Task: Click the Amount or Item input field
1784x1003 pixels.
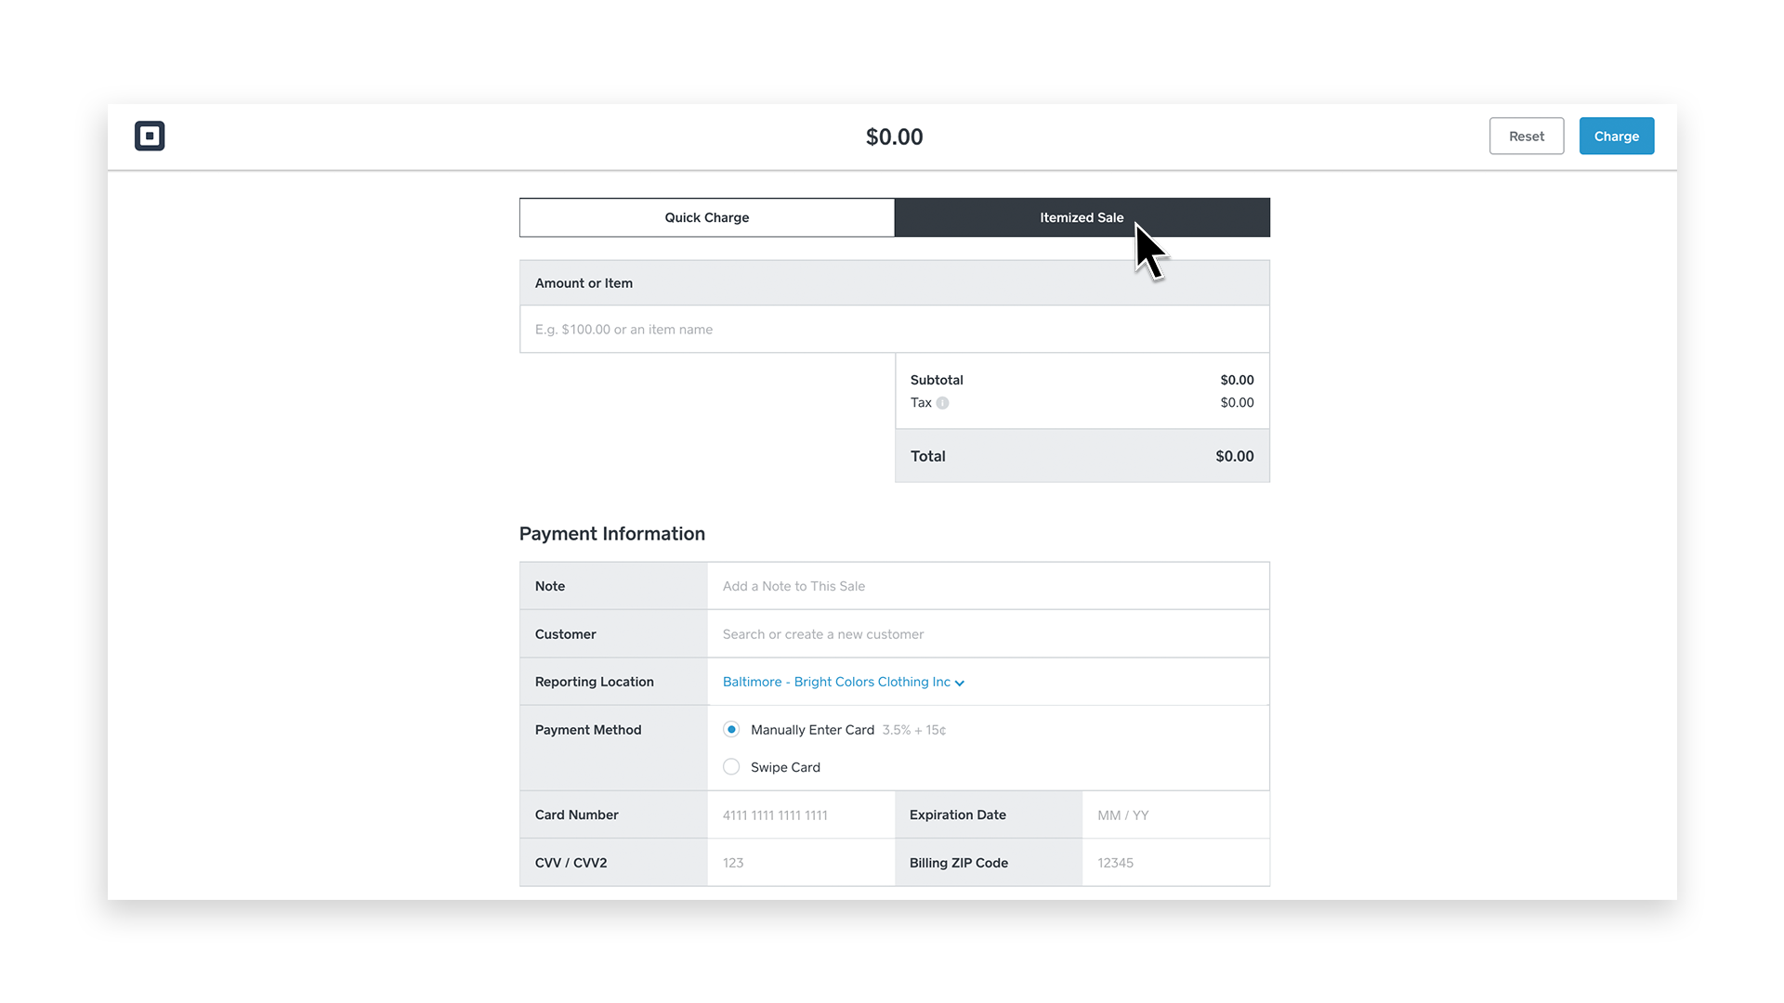Action: pyautogui.click(x=894, y=330)
